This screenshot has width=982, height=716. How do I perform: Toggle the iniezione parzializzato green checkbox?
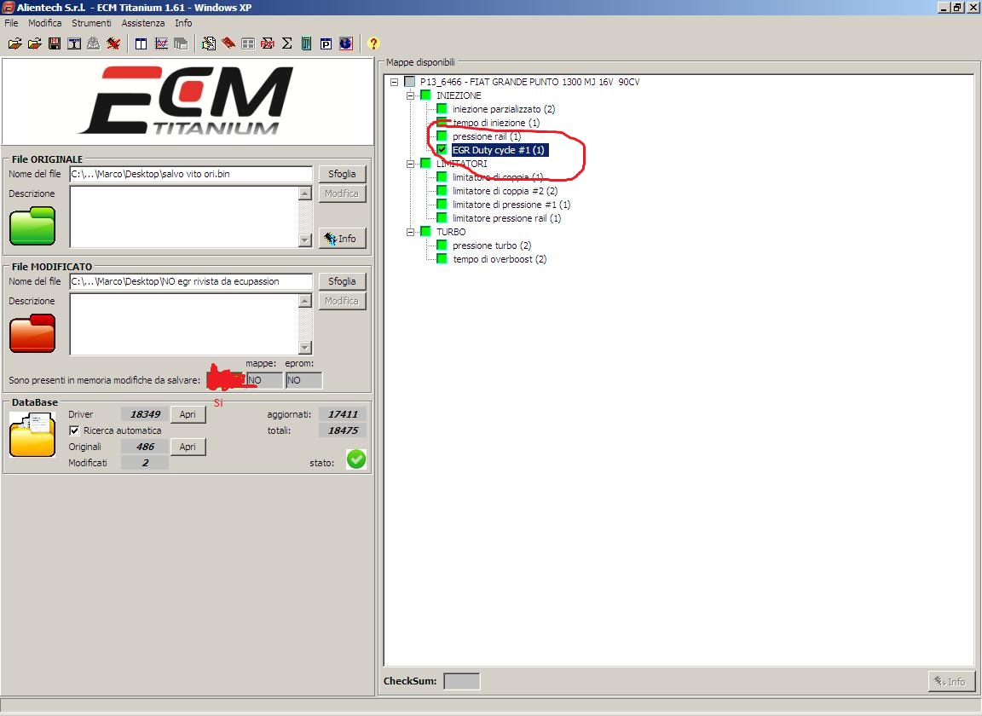tap(442, 109)
